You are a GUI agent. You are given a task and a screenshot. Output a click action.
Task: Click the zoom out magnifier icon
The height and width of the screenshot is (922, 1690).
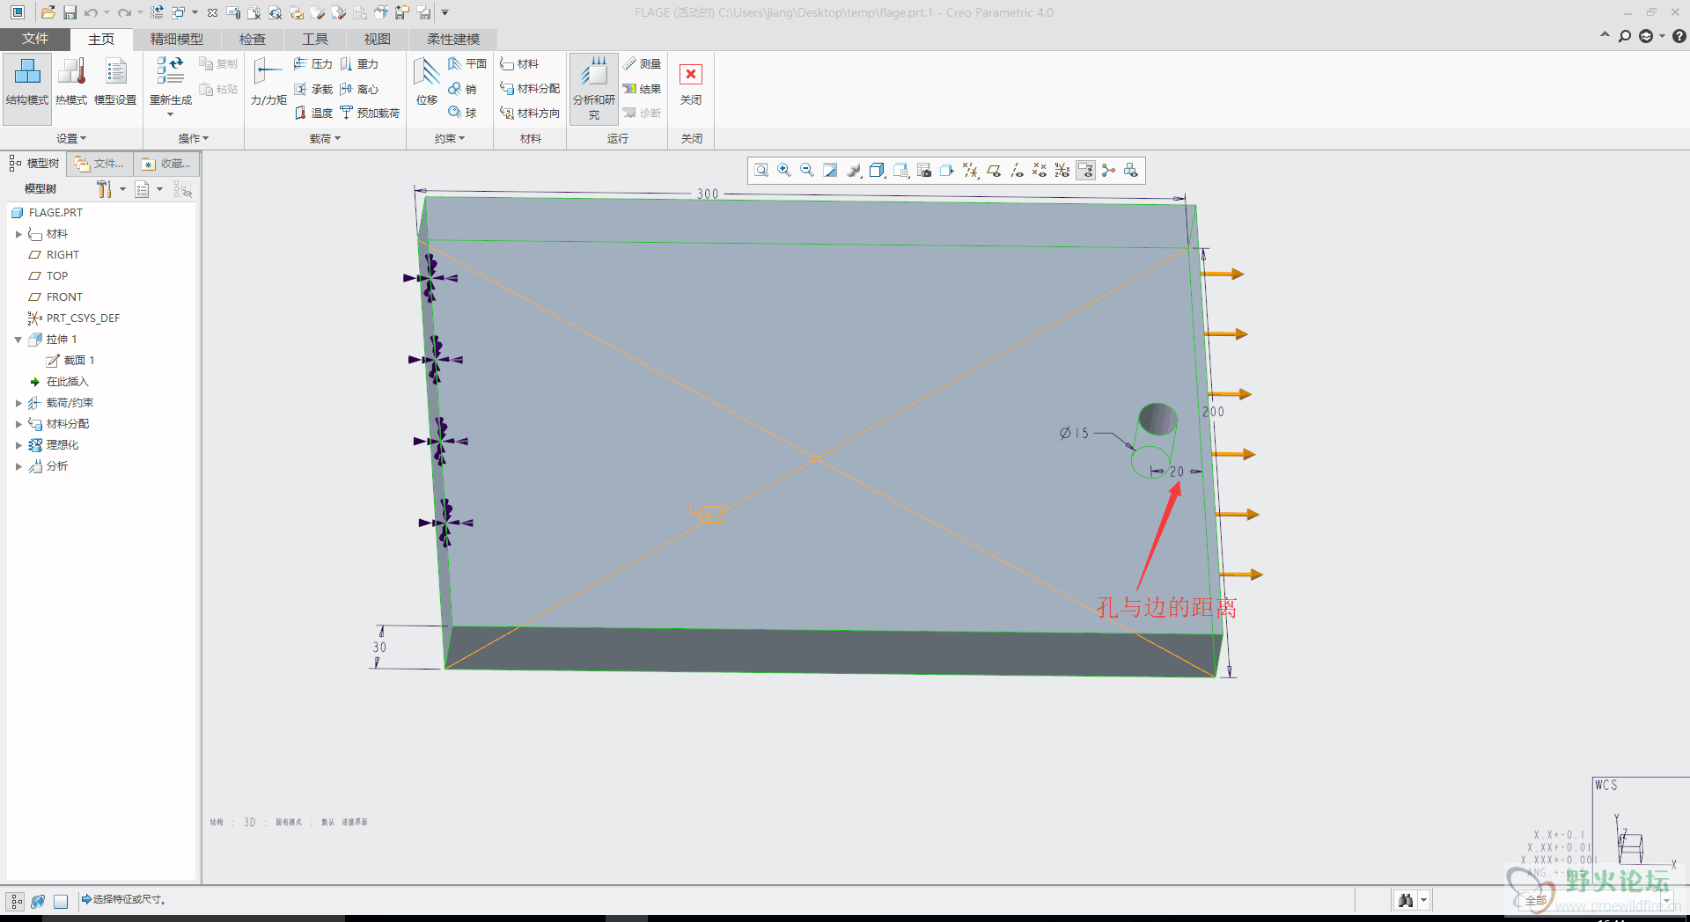click(807, 171)
